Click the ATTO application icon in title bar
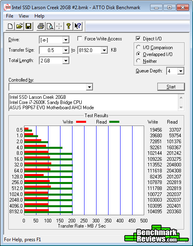Screen dimensions: 193x246 click(7, 7)
